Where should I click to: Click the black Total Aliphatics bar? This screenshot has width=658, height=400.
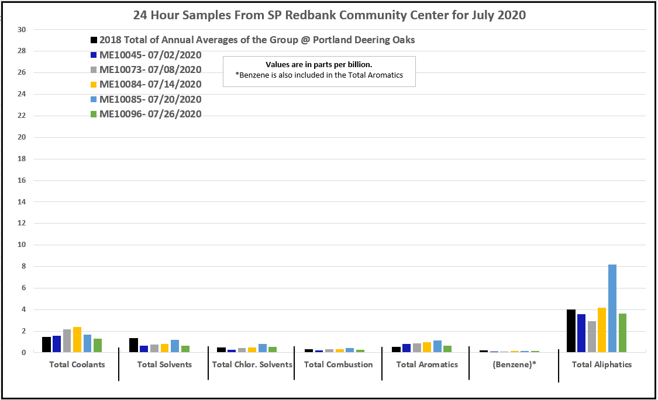[571, 331]
